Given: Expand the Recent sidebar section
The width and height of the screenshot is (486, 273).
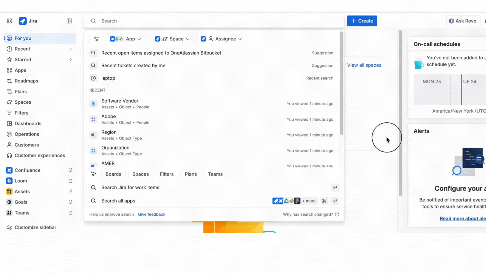Looking at the screenshot, I should (71, 49).
